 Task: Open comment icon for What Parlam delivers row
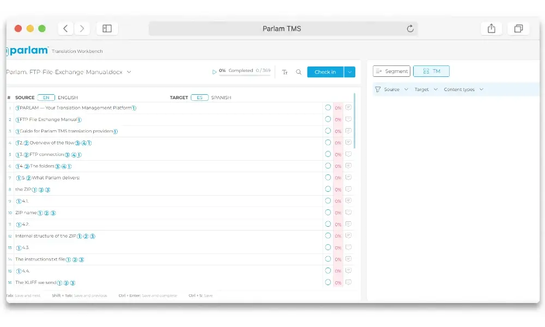(x=348, y=178)
